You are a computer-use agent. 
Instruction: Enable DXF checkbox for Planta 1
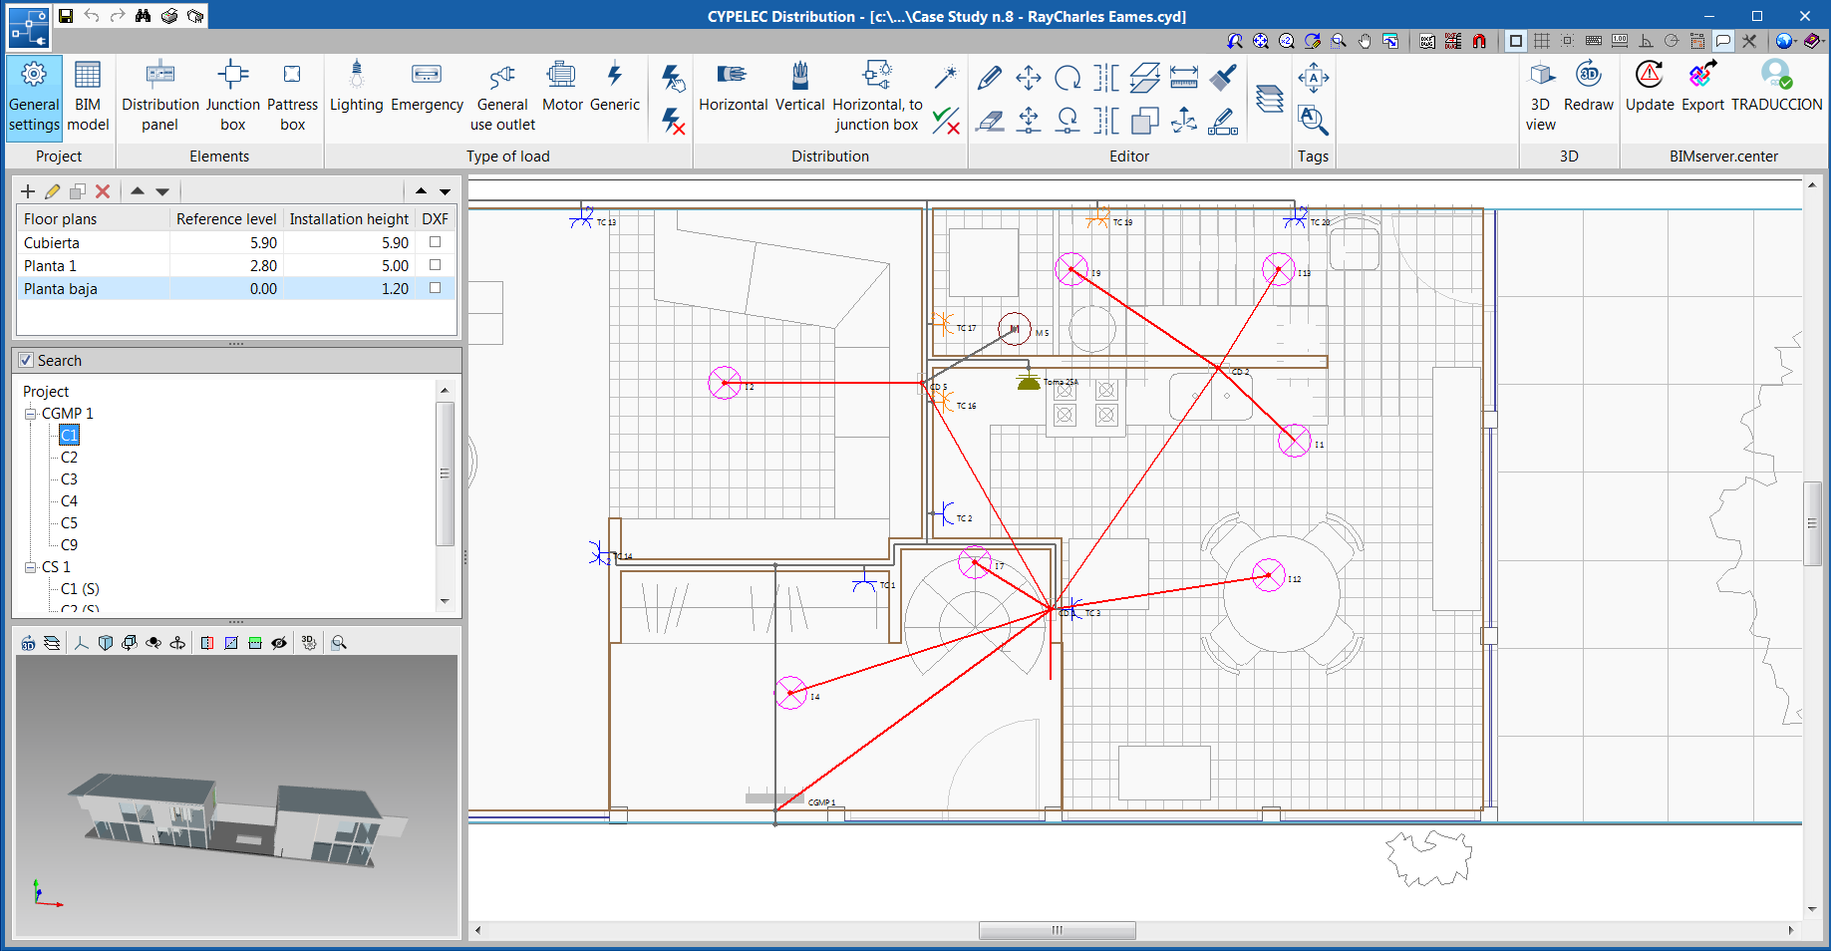click(435, 265)
